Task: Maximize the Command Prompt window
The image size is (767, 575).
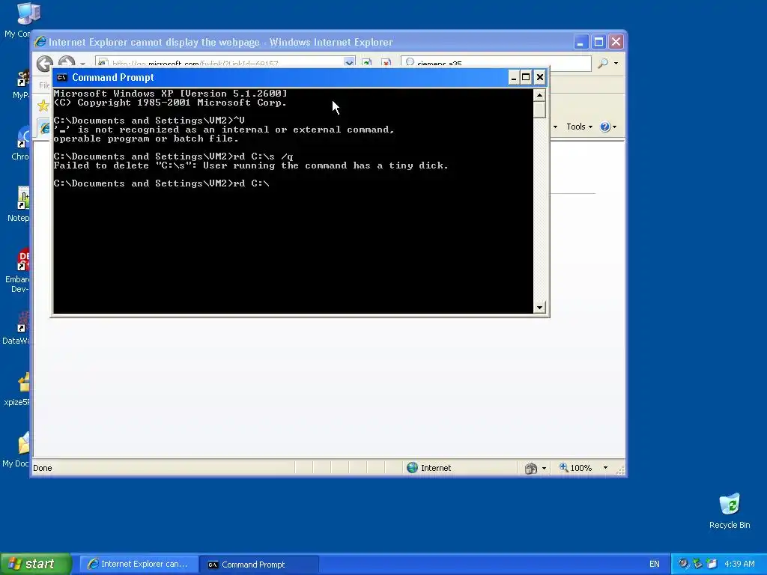Action: 526,77
